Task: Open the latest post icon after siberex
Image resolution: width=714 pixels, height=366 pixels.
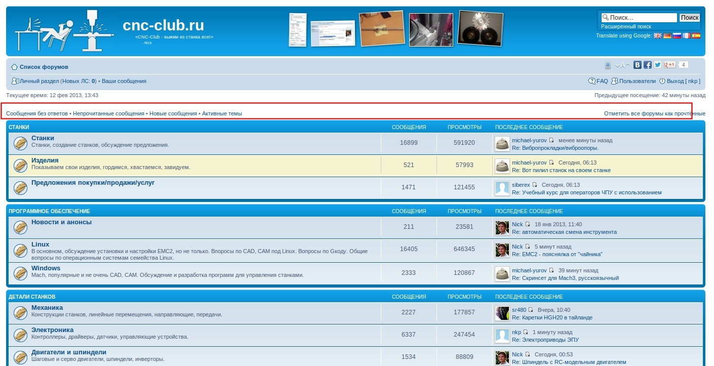Action: [x=534, y=185]
